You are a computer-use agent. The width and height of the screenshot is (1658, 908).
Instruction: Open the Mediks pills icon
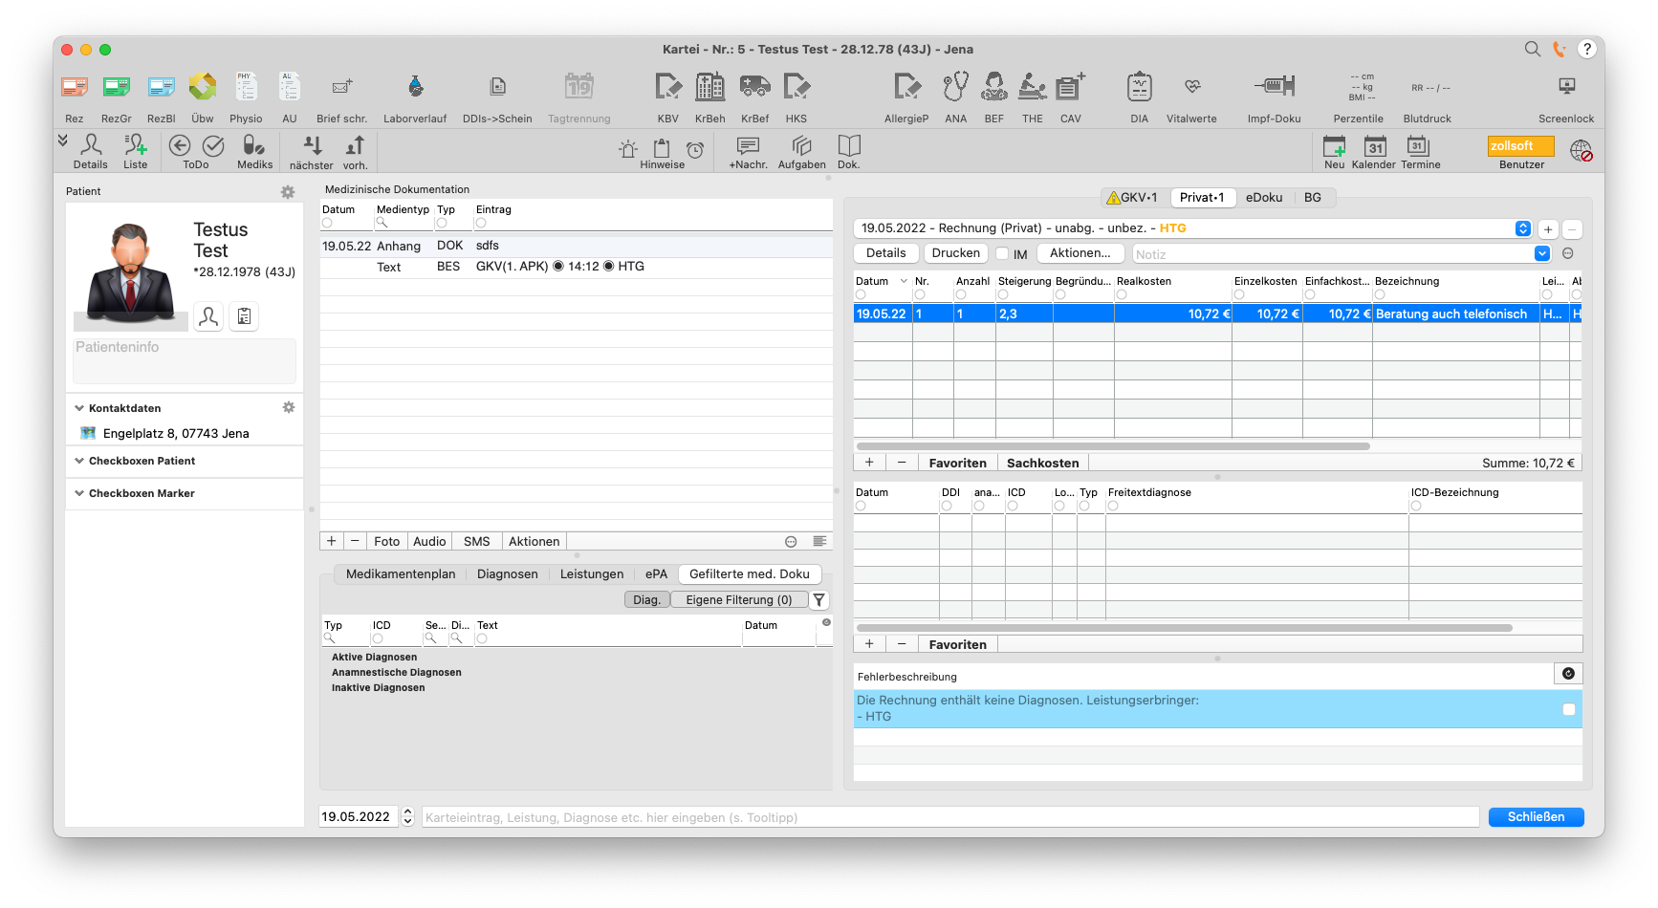pos(253,145)
